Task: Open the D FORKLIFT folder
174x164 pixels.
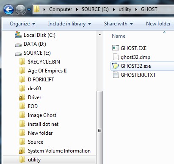Action: click(x=41, y=80)
